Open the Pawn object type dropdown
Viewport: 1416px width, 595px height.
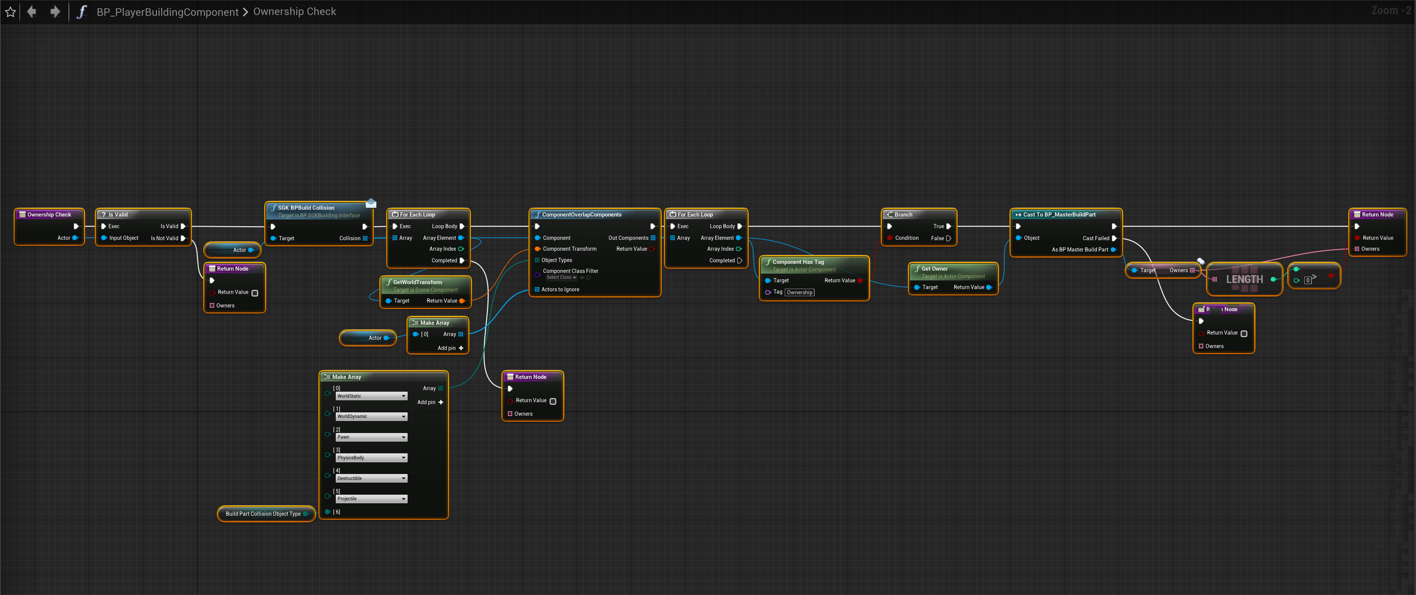click(371, 438)
